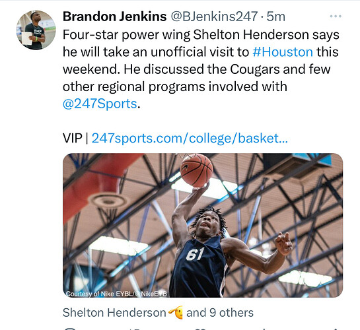The width and height of the screenshot is (360, 330).
Task: Open the #Houston hashtag
Action: (x=283, y=52)
